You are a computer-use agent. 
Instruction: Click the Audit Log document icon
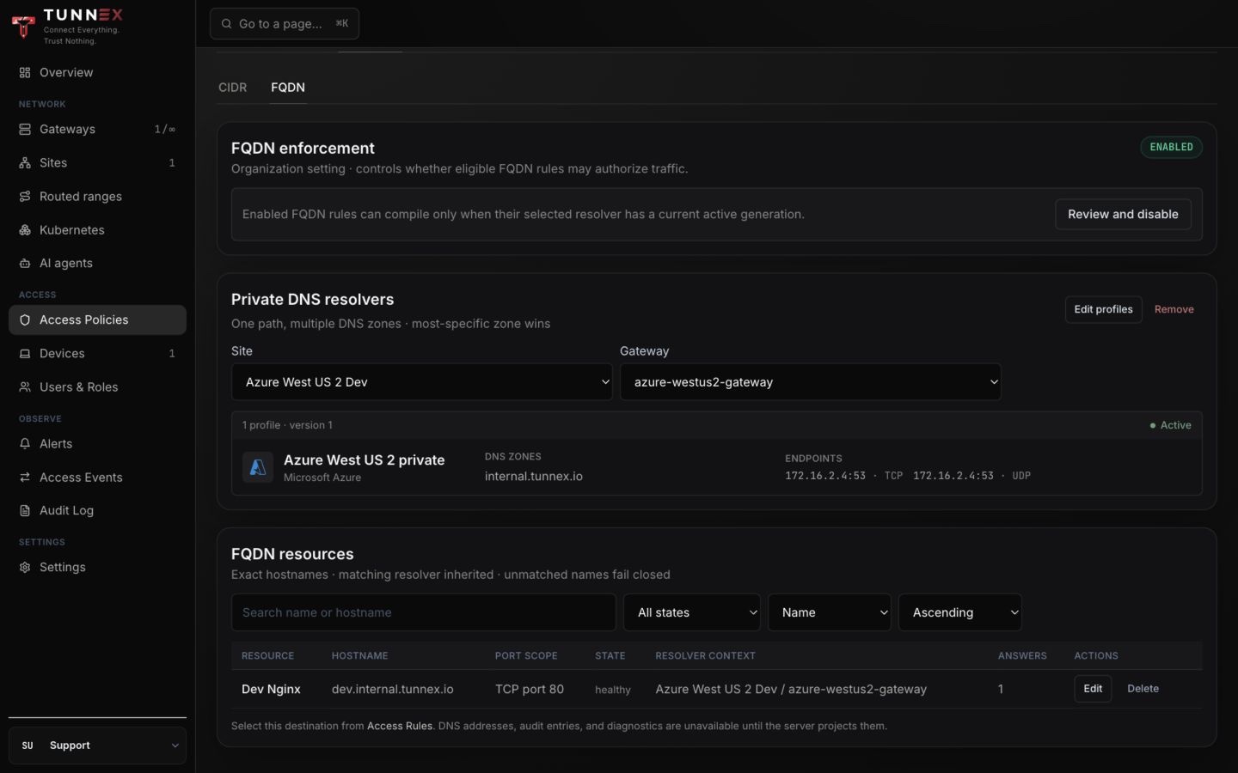tap(25, 511)
